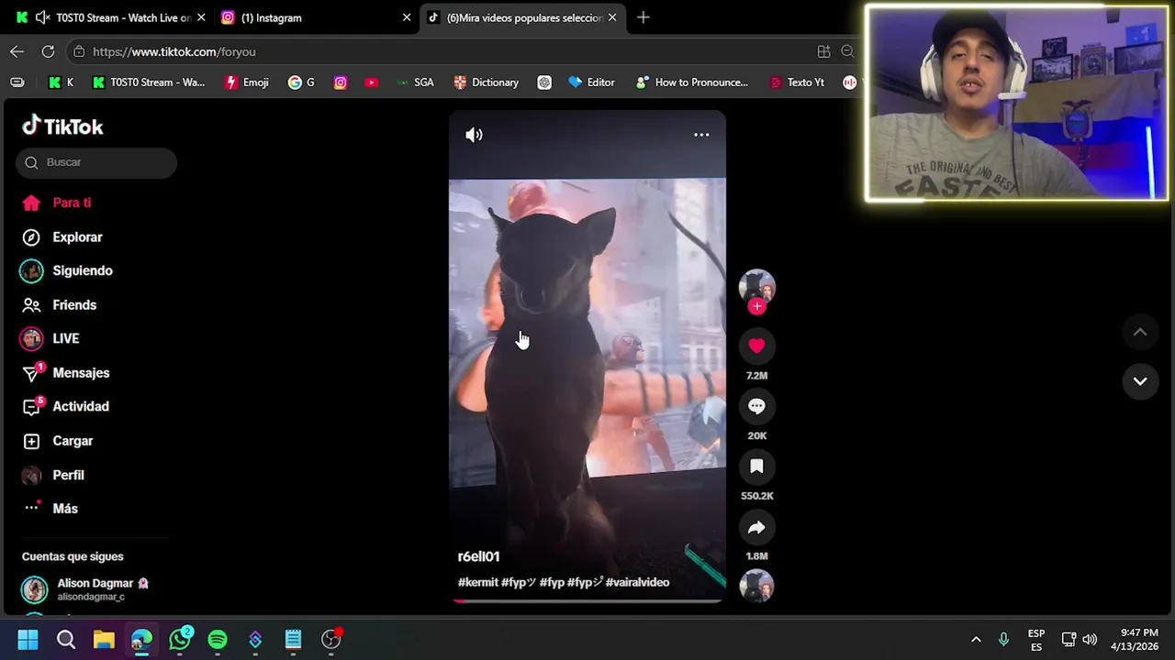Open the #kermit hashtag
Screen dimensions: 1175x660
click(x=477, y=582)
